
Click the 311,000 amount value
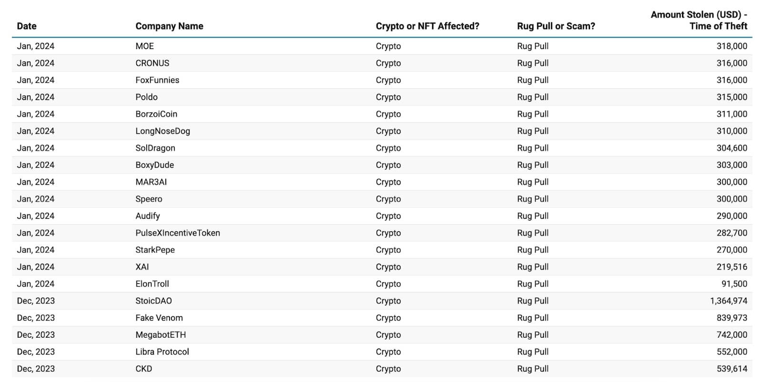(x=732, y=114)
